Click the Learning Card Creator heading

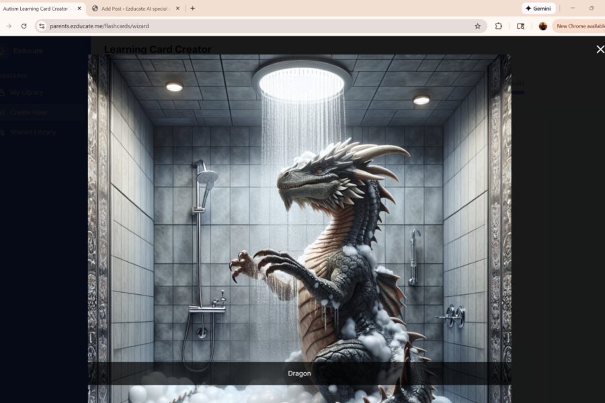(157, 50)
